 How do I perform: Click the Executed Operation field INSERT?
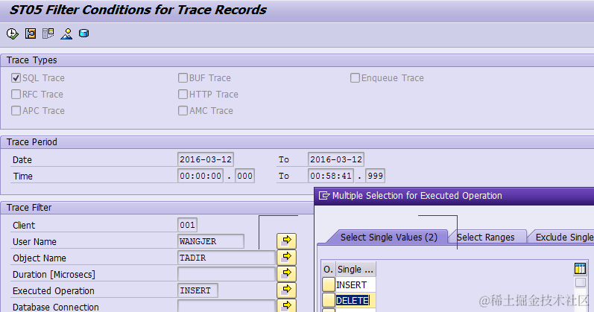198,290
